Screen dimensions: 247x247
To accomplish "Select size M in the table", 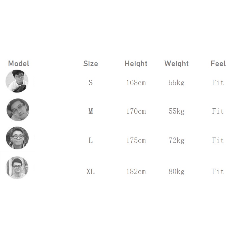I will click(x=91, y=111).
